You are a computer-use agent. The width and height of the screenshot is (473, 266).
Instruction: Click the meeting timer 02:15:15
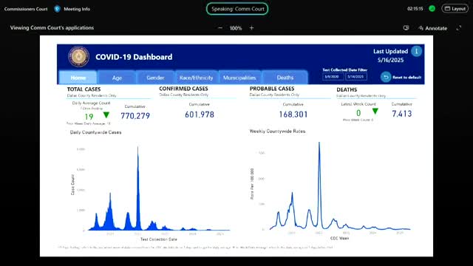point(415,9)
